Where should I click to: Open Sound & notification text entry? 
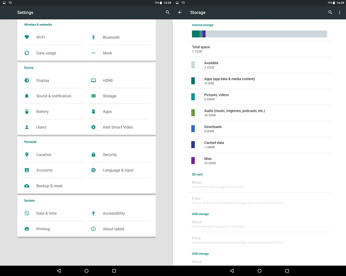[54, 96]
